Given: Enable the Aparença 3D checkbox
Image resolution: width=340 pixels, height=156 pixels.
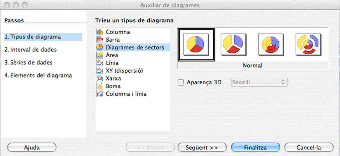Looking at the screenshot, I should pyautogui.click(x=181, y=82).
